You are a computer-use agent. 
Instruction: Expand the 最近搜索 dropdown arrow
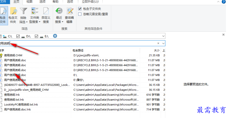coord(62,22)
